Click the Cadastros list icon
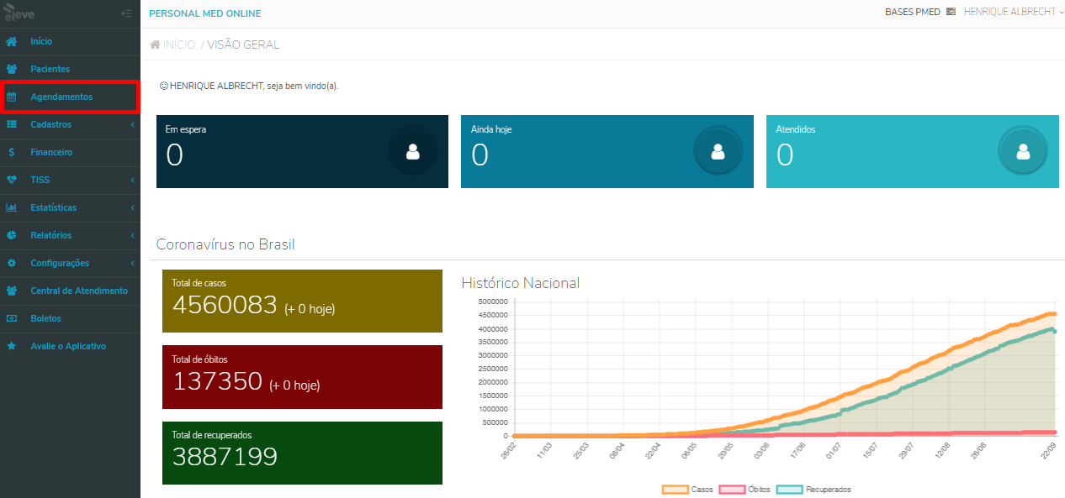 12,124
